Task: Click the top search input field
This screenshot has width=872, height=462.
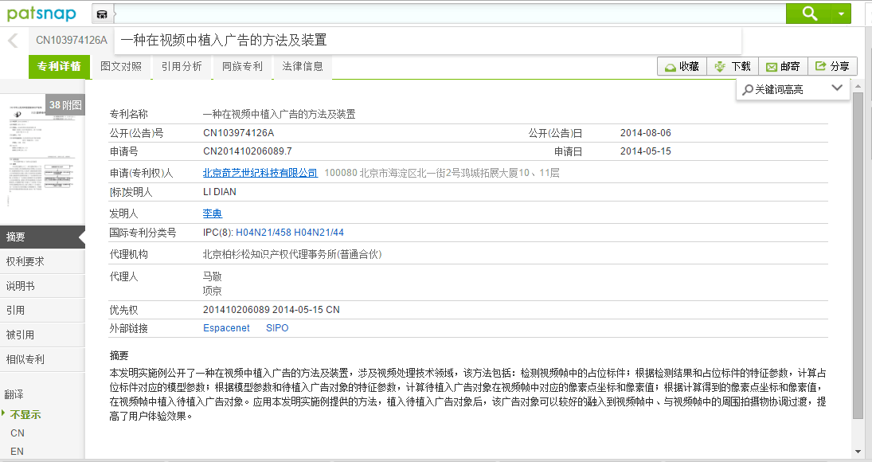Action: pyautogui.click(x=450, y=14)
